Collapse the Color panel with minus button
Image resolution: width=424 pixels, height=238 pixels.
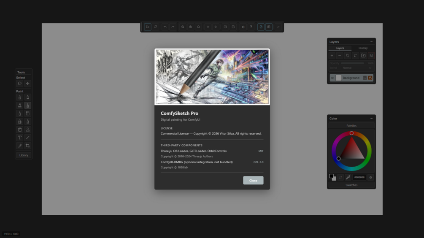[371, 119]
